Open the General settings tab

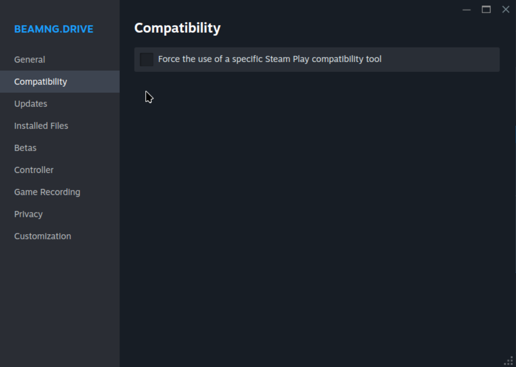[x=29, y=60]
